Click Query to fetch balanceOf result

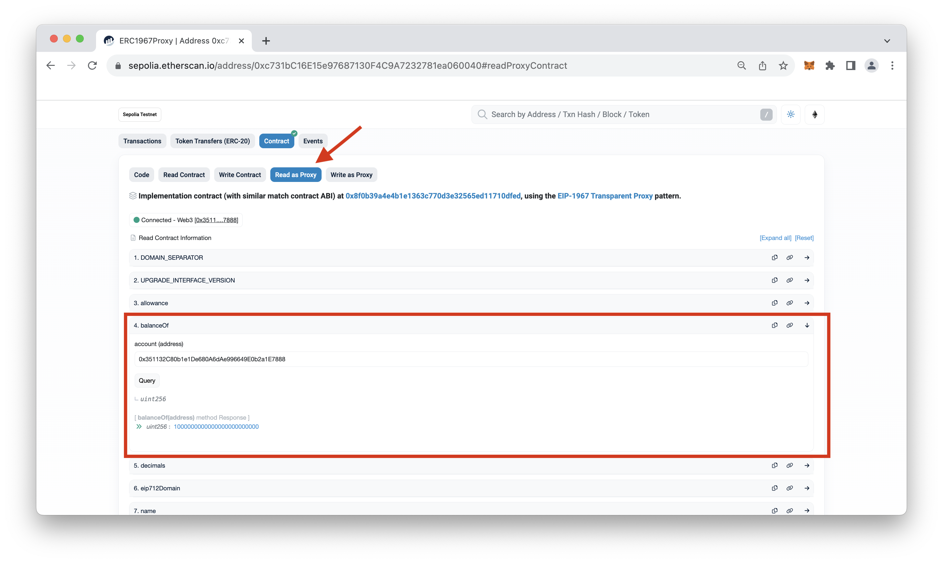[x=146, y=380]
